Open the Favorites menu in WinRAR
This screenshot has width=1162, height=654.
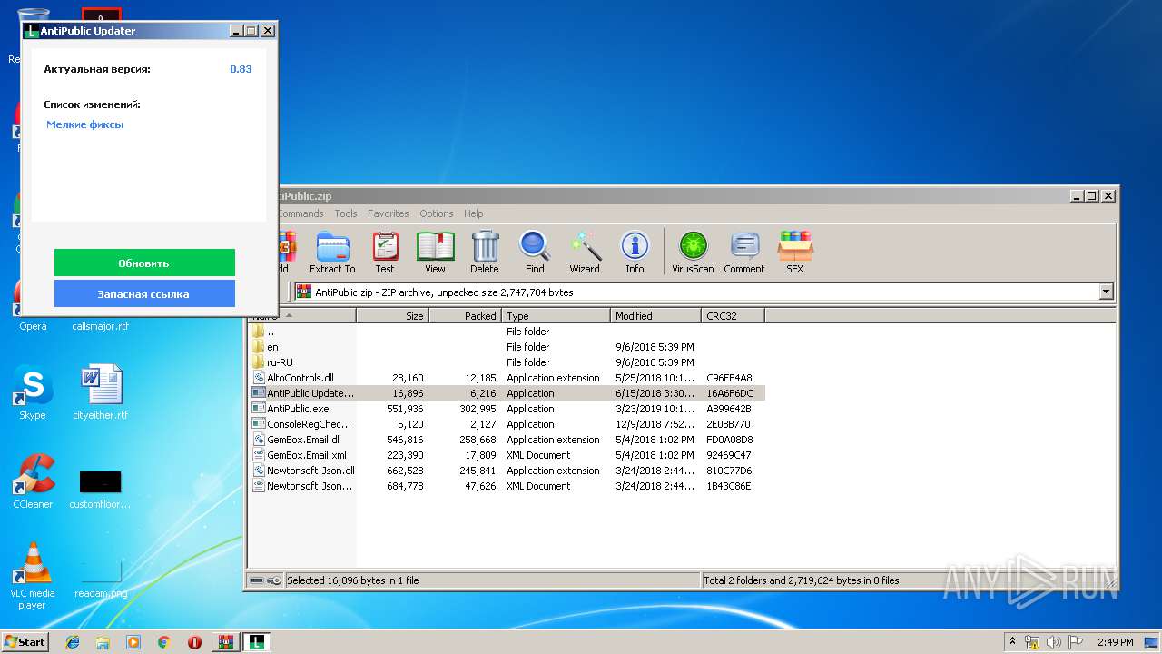point(389,213)
